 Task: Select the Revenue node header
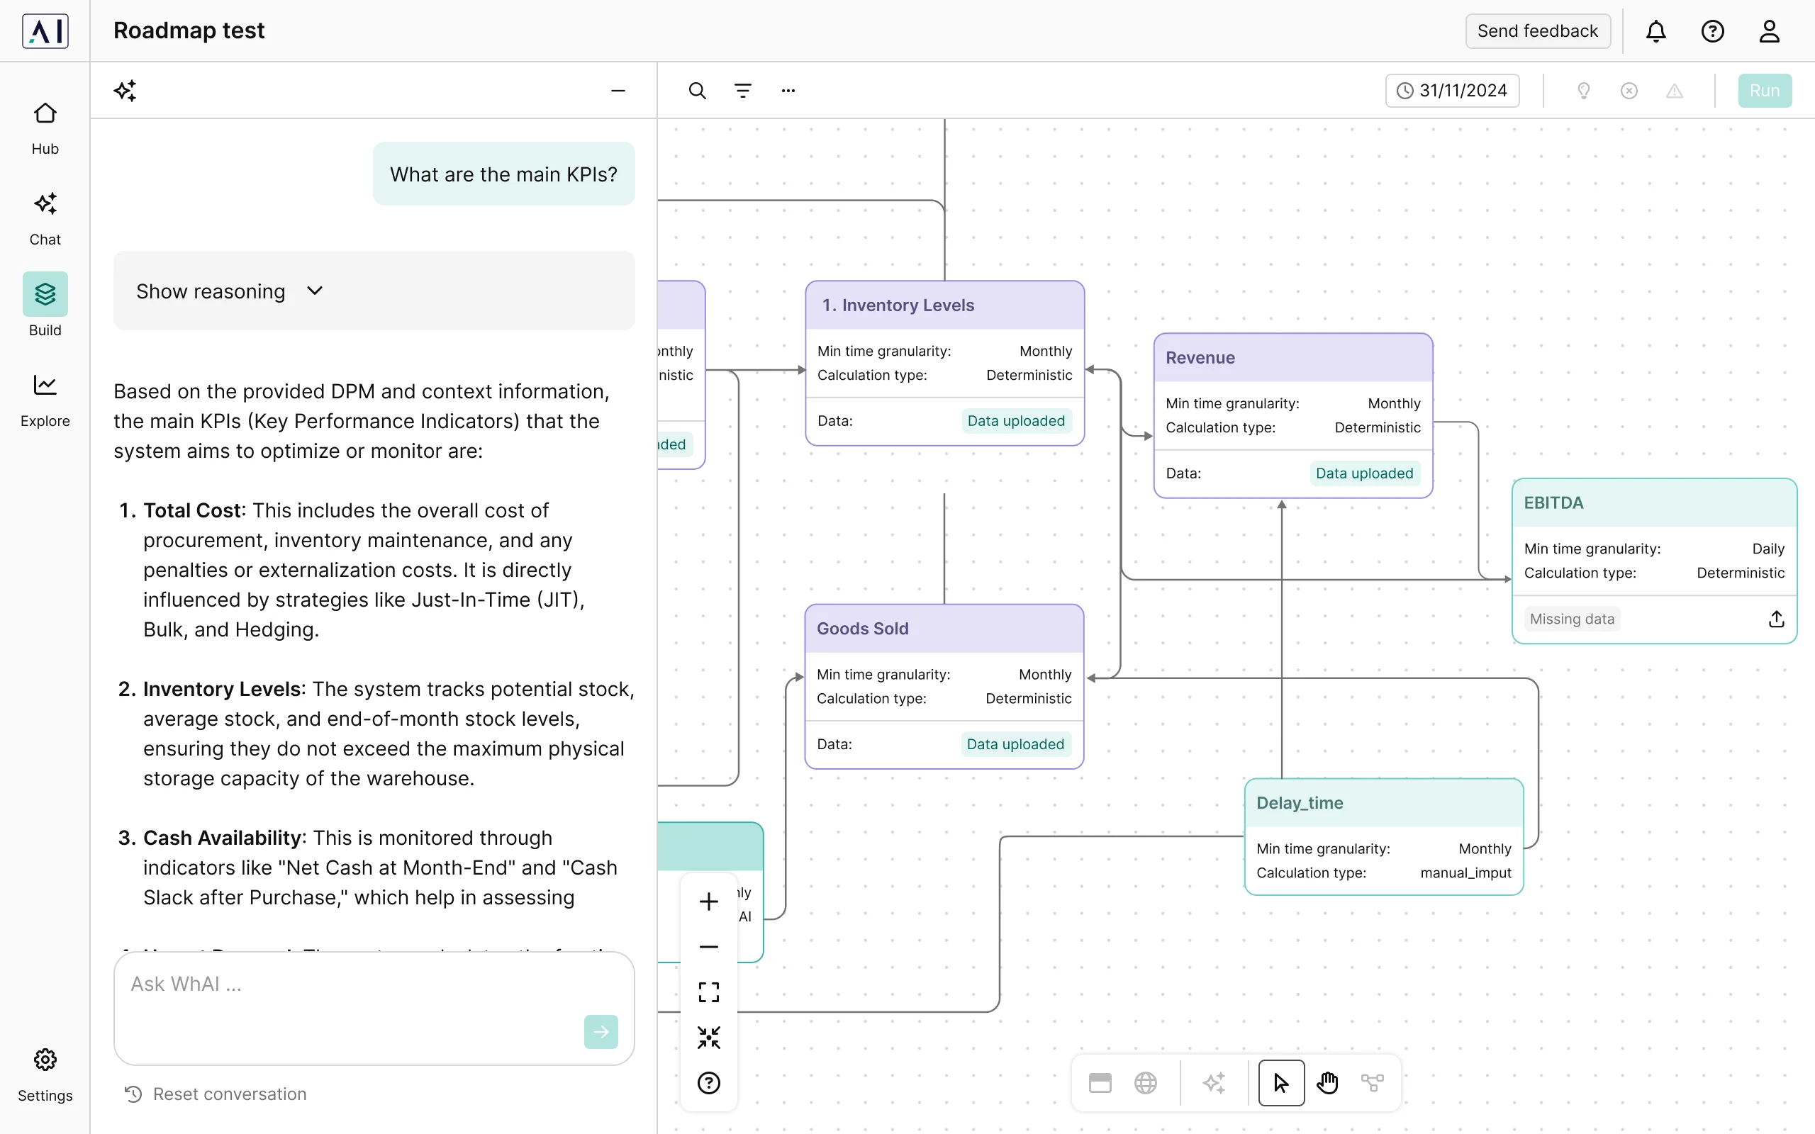pyautogui.click(x=1293, y=358)
